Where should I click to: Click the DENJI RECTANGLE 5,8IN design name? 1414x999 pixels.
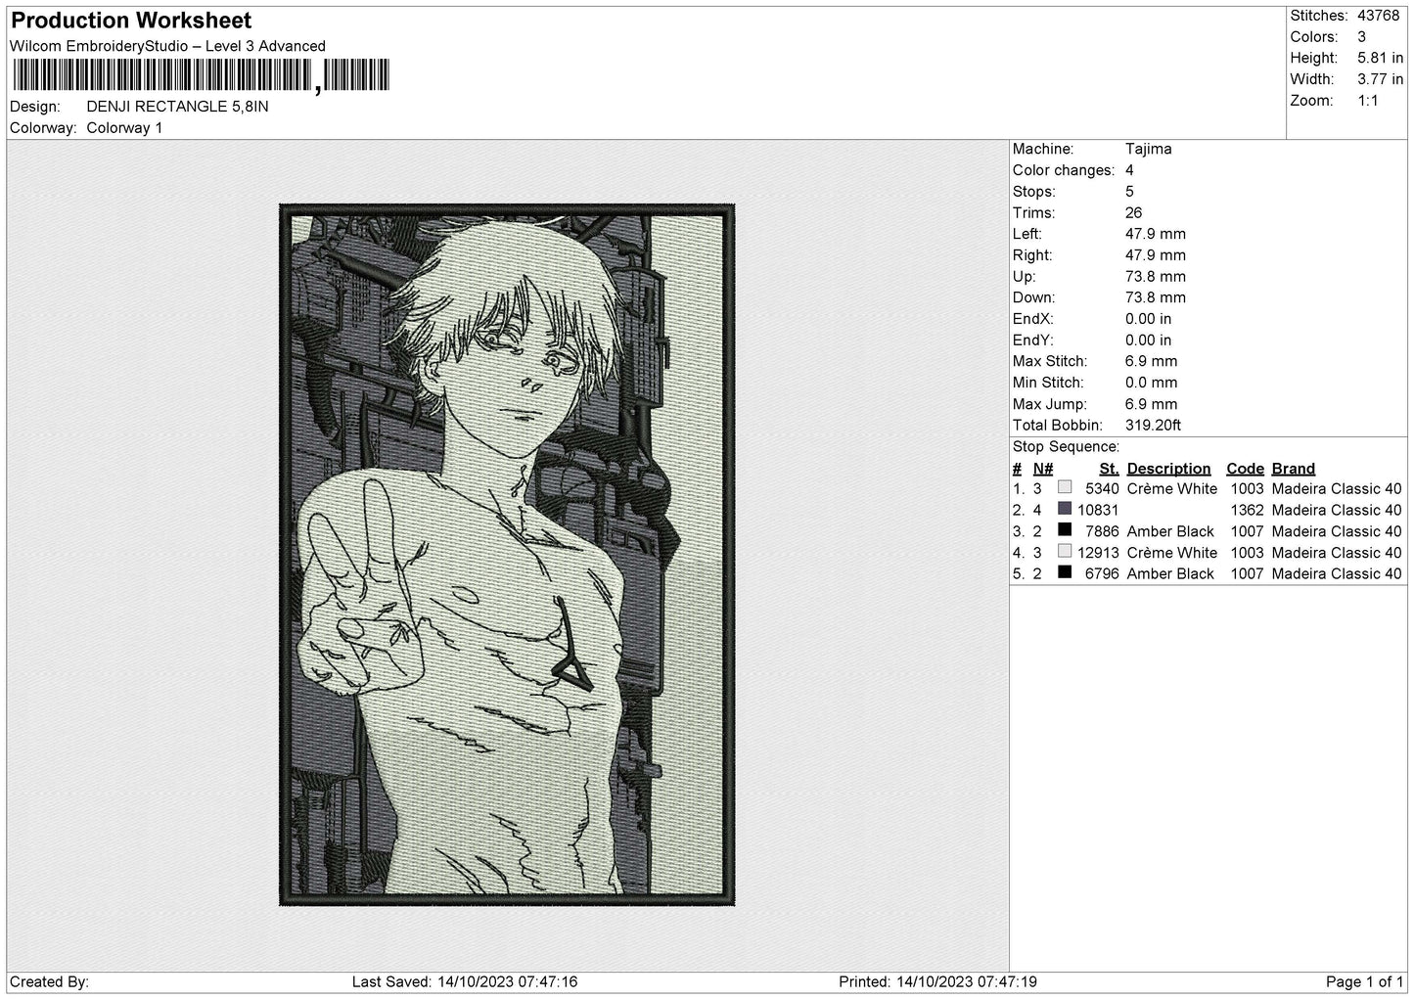(x=177, y=107)
